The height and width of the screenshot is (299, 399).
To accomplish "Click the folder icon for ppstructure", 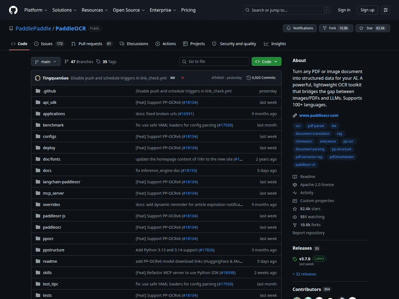I will click(x=38, y=250).
